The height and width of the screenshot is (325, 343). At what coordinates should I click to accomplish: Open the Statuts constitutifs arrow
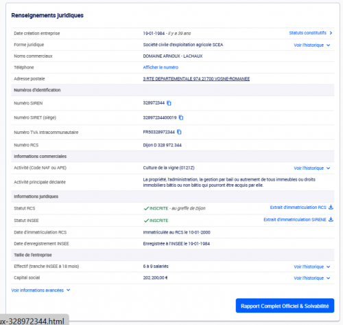pos(331,33)
